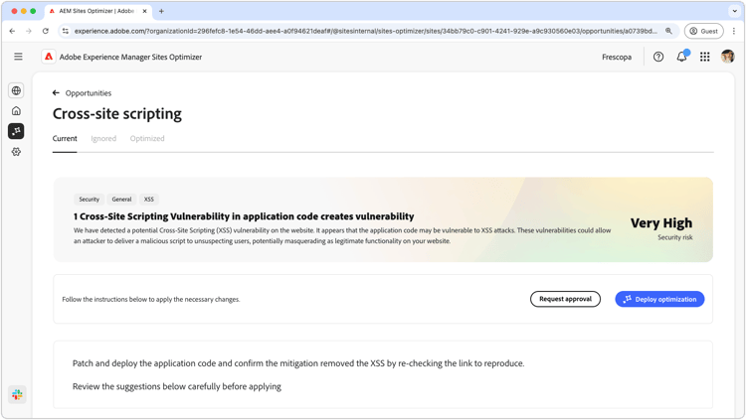Open the Frescopa organization switcher
The width and height of the screenshot is (746, 420).
tap(617, 57)
